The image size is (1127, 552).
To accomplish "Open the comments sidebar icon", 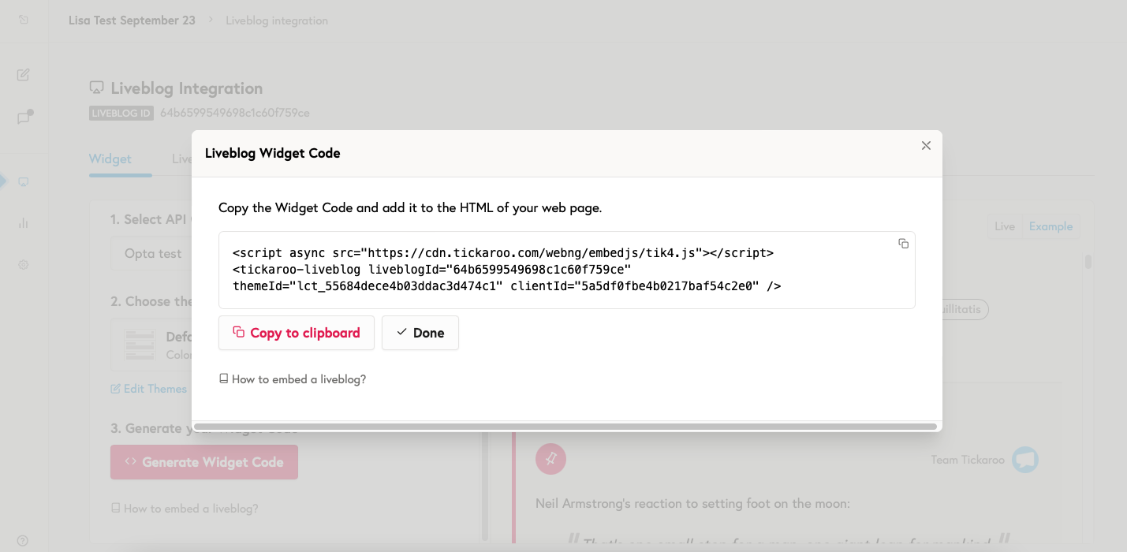I will coord(24,117).
